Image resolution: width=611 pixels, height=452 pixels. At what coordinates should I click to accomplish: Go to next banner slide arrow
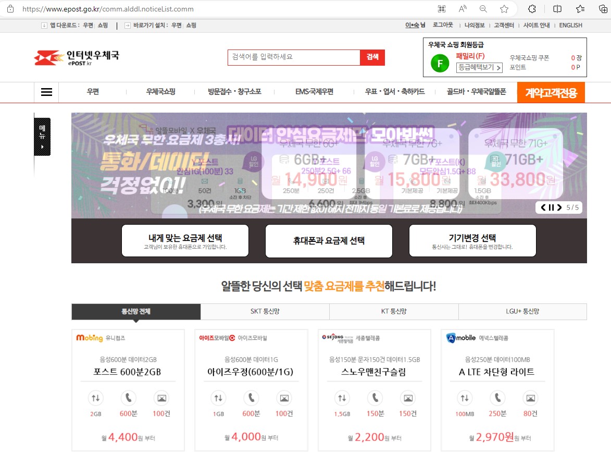[x=559, y=207]
